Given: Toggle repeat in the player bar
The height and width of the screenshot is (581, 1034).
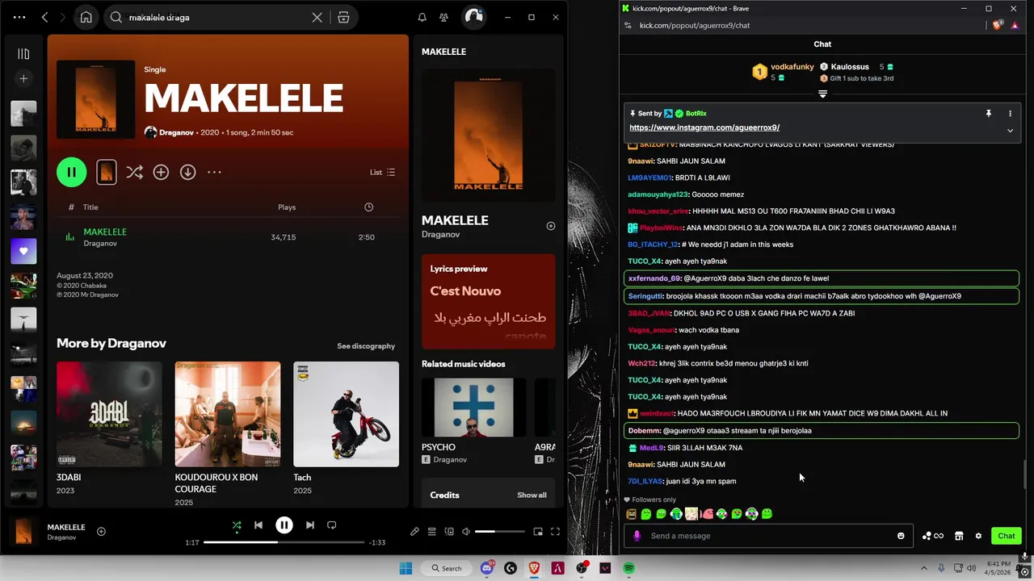Looking at the screenshot, I should pos(331,525).
